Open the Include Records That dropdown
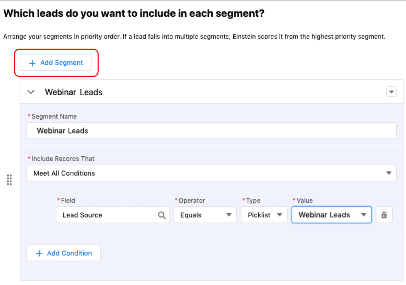406x285 pixels. (x=211, y=173)
